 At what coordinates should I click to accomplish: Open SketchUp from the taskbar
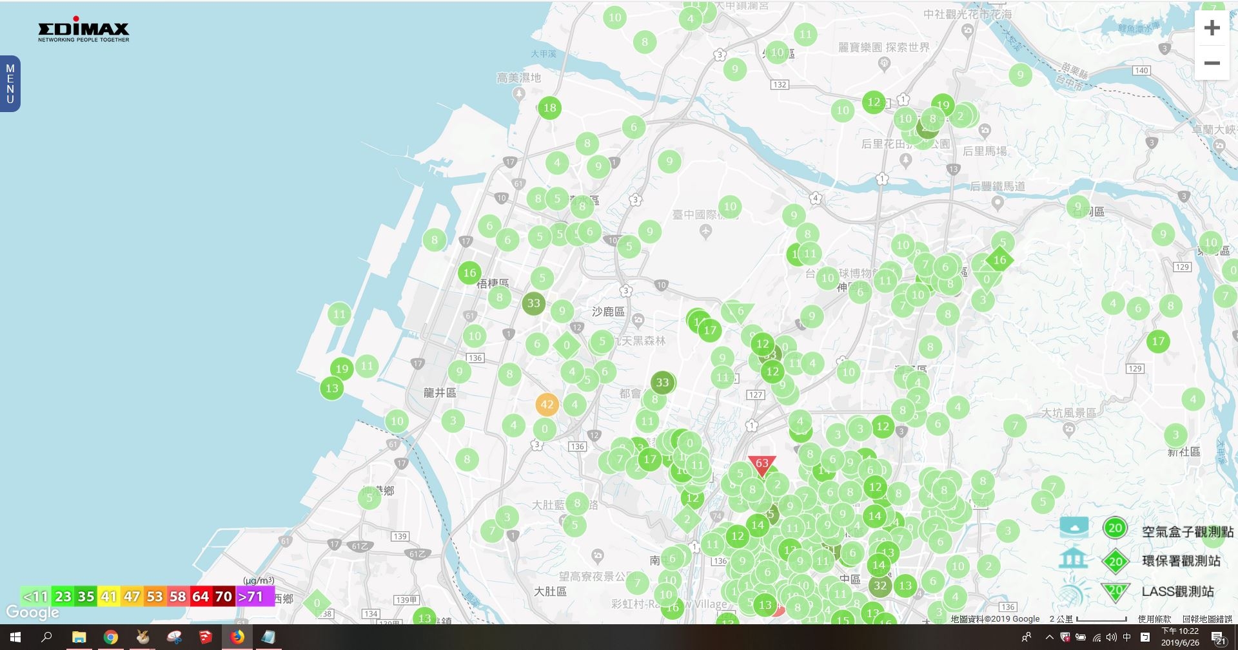tap(206, 637)
